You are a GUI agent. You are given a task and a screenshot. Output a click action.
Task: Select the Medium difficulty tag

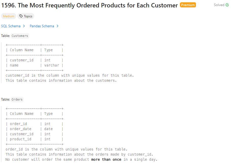[9, 16]
